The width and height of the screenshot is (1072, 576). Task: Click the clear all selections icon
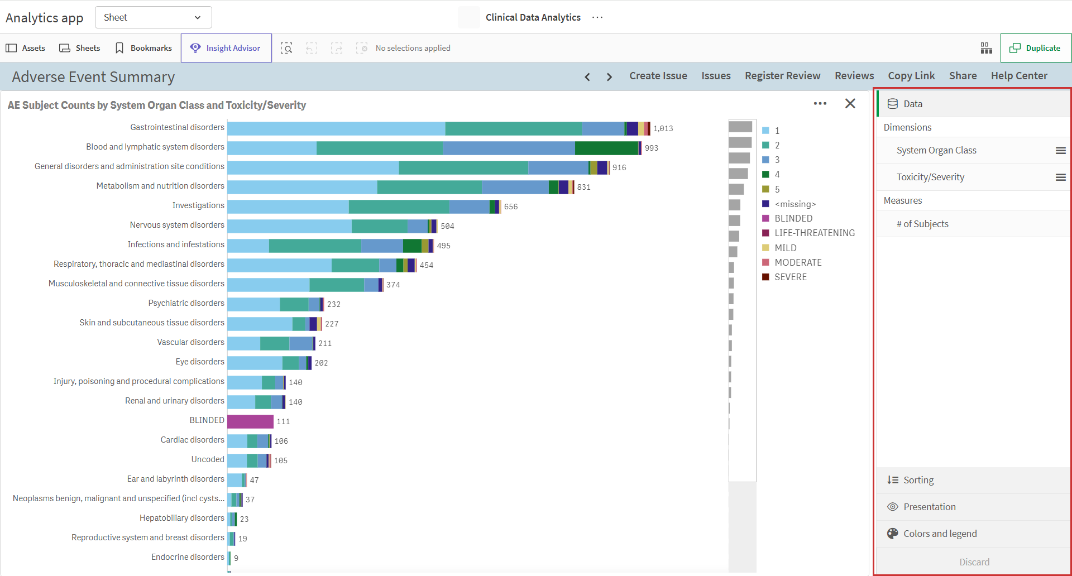coord(362,48)
